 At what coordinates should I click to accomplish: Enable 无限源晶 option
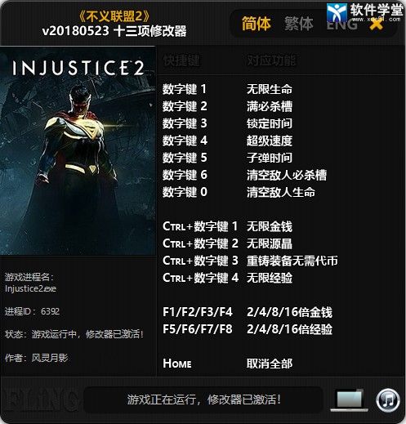point(270,243)
